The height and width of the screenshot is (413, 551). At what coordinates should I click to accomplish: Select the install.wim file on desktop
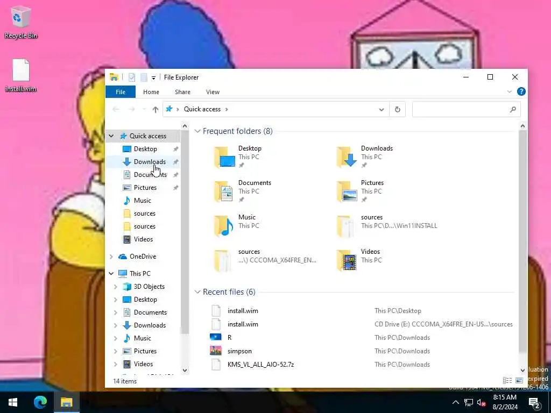point(21,75)
